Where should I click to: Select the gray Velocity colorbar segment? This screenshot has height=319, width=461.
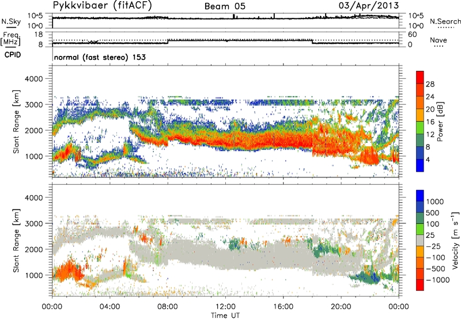coord(420,240)
